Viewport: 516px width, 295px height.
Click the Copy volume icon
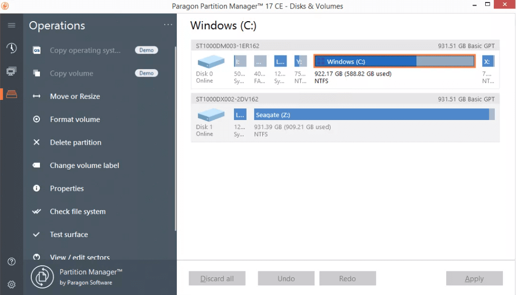point(36,73)
